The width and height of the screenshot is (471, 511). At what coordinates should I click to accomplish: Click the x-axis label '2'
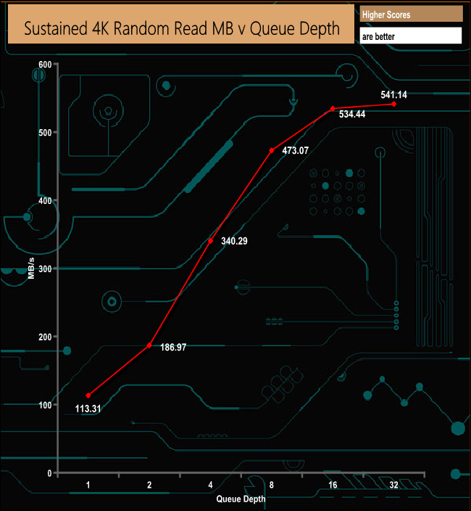[149, 485]
